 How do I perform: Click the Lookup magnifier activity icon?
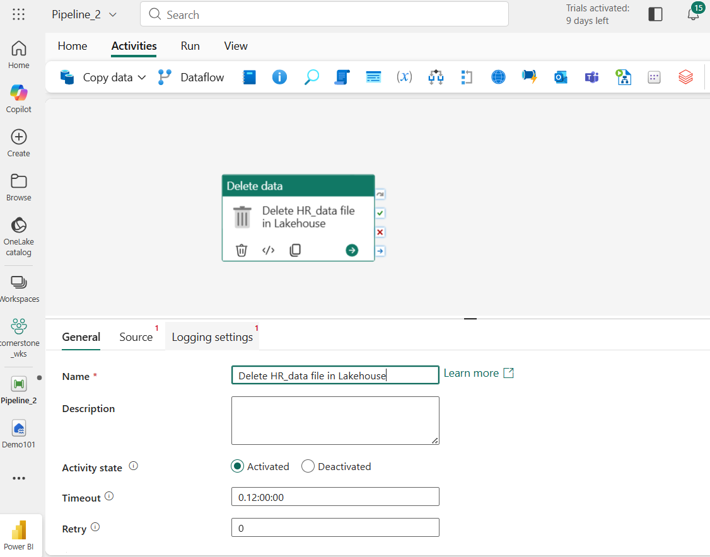coord(311,78)
